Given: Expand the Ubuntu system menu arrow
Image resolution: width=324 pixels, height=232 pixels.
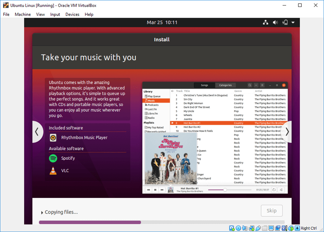Looking at the screenshot, I should [293, 22].
